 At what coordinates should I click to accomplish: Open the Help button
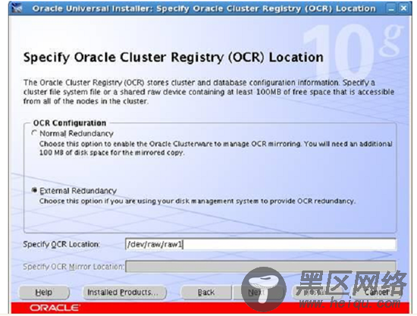click(44, 293)
